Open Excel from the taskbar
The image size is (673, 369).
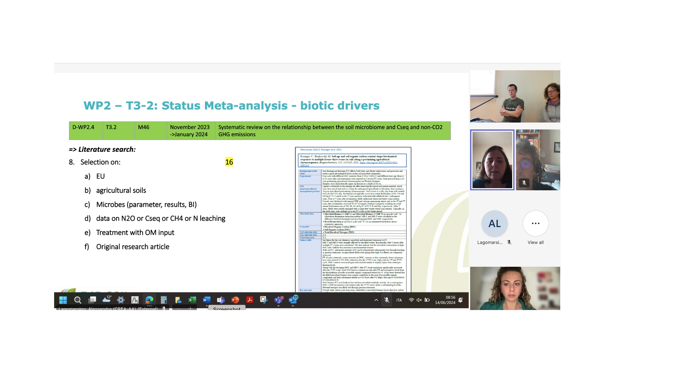coord(192,300)
